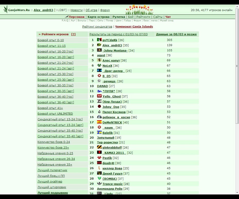The height and width of the screenshot is (199, 239).
Task: Select rating Лучший пулеметчик
Action: [52, 170]
